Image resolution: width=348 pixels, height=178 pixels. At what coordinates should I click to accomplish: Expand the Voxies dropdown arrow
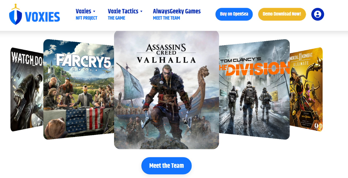click(94, 11)
